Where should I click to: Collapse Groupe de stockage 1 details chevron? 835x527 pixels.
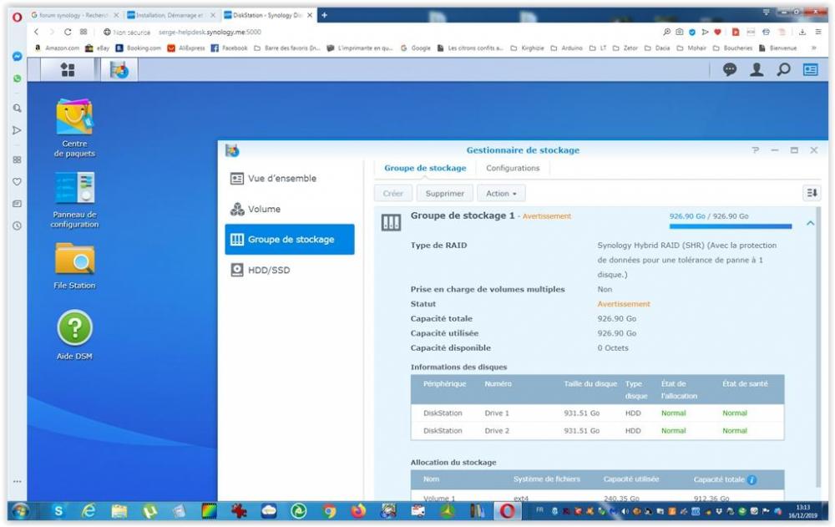tap(810, 223)
